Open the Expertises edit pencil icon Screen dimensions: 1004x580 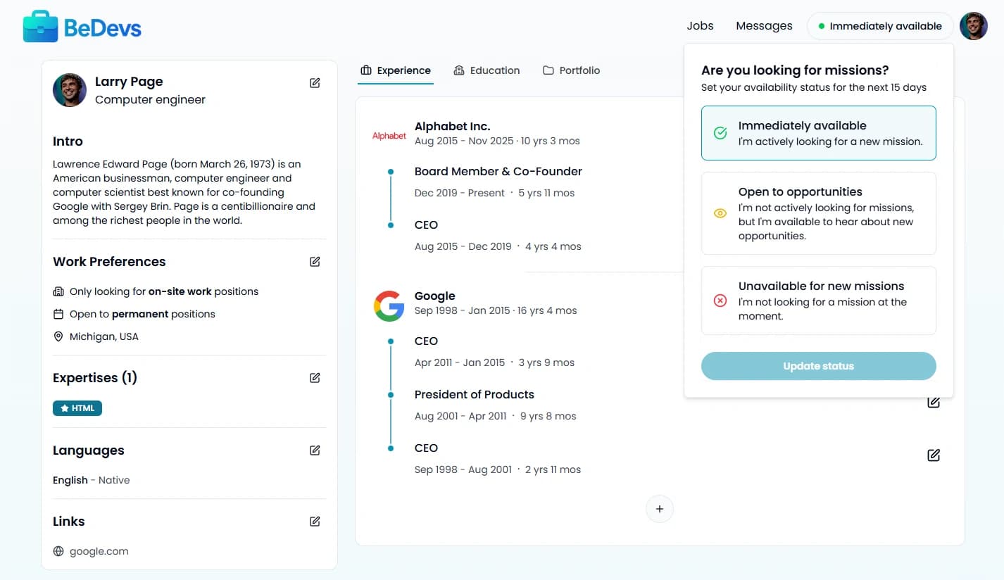(x=315, y=377)
